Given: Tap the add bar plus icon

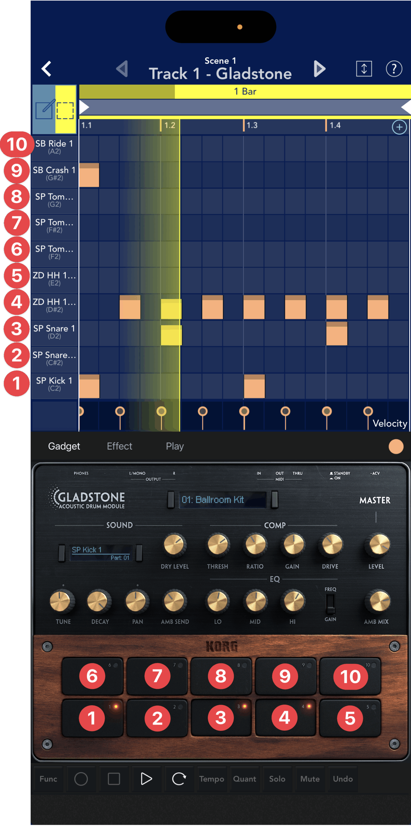Looking at the screenshot, I should tap(399, 127).
